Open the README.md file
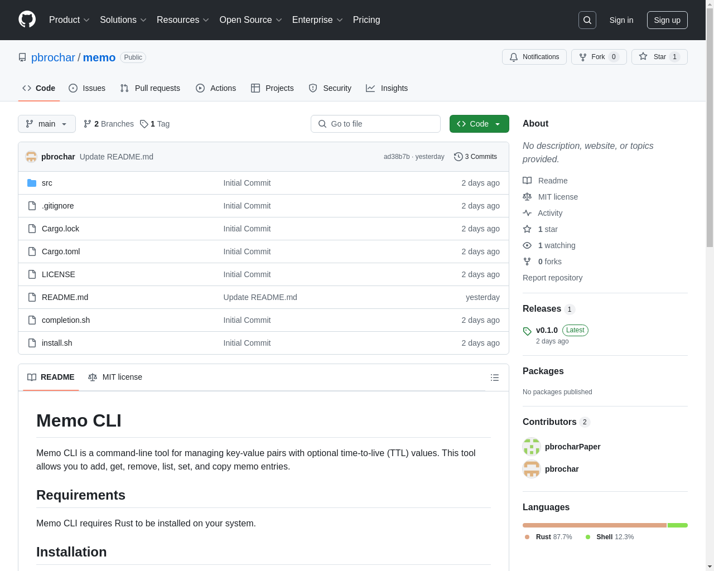Screen dimensions: 714x571 [65, 297]
